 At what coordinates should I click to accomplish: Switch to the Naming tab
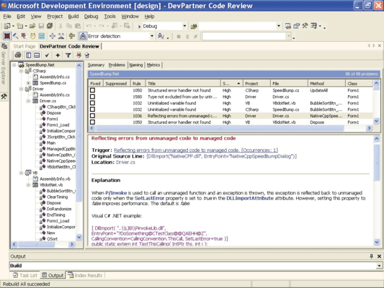pyautogui.click(x=136, y=65)
